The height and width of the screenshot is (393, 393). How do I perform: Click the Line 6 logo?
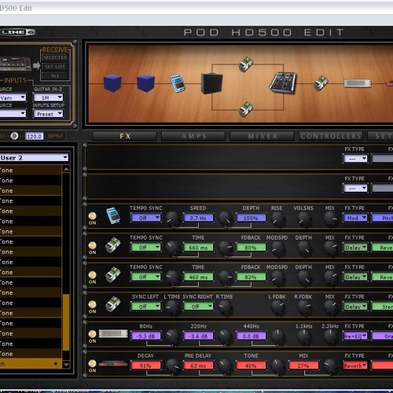[17, 32]
